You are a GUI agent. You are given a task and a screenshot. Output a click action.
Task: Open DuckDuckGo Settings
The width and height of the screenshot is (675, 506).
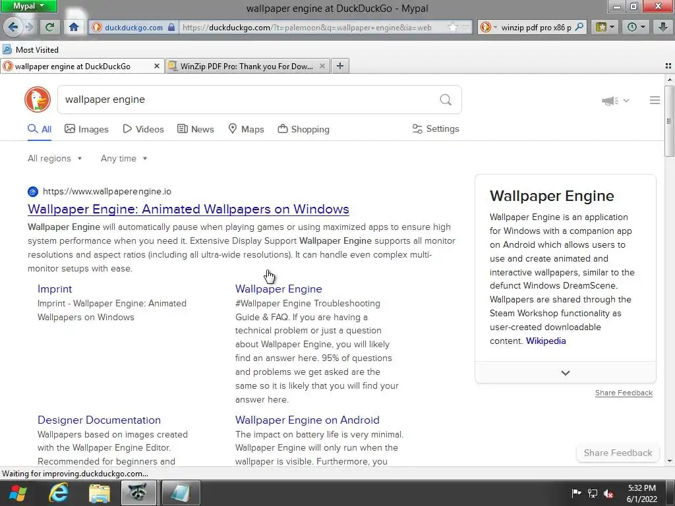pyautogui.click(x=436, y=128)
